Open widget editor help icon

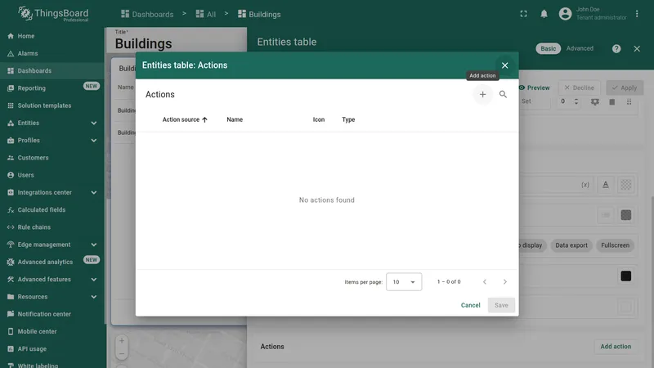[616, 49]
